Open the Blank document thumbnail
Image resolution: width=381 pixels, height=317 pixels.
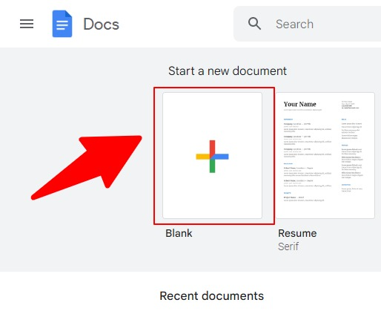(x=212, y=156)
